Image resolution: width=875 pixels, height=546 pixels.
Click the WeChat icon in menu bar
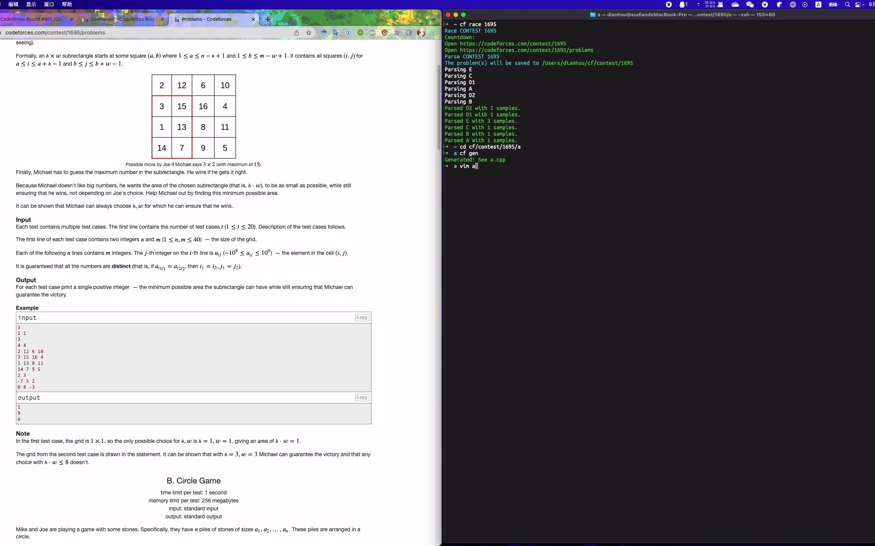coord(750,5)
